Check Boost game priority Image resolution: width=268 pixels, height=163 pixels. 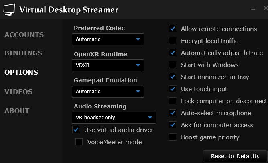pos(173,137)
